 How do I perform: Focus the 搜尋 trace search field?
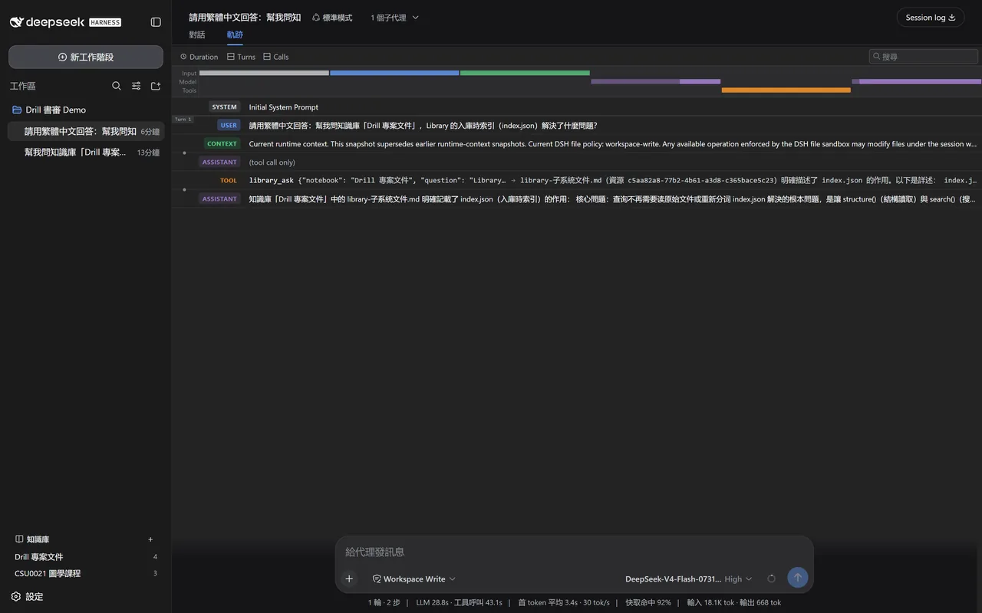coord(924,57)
